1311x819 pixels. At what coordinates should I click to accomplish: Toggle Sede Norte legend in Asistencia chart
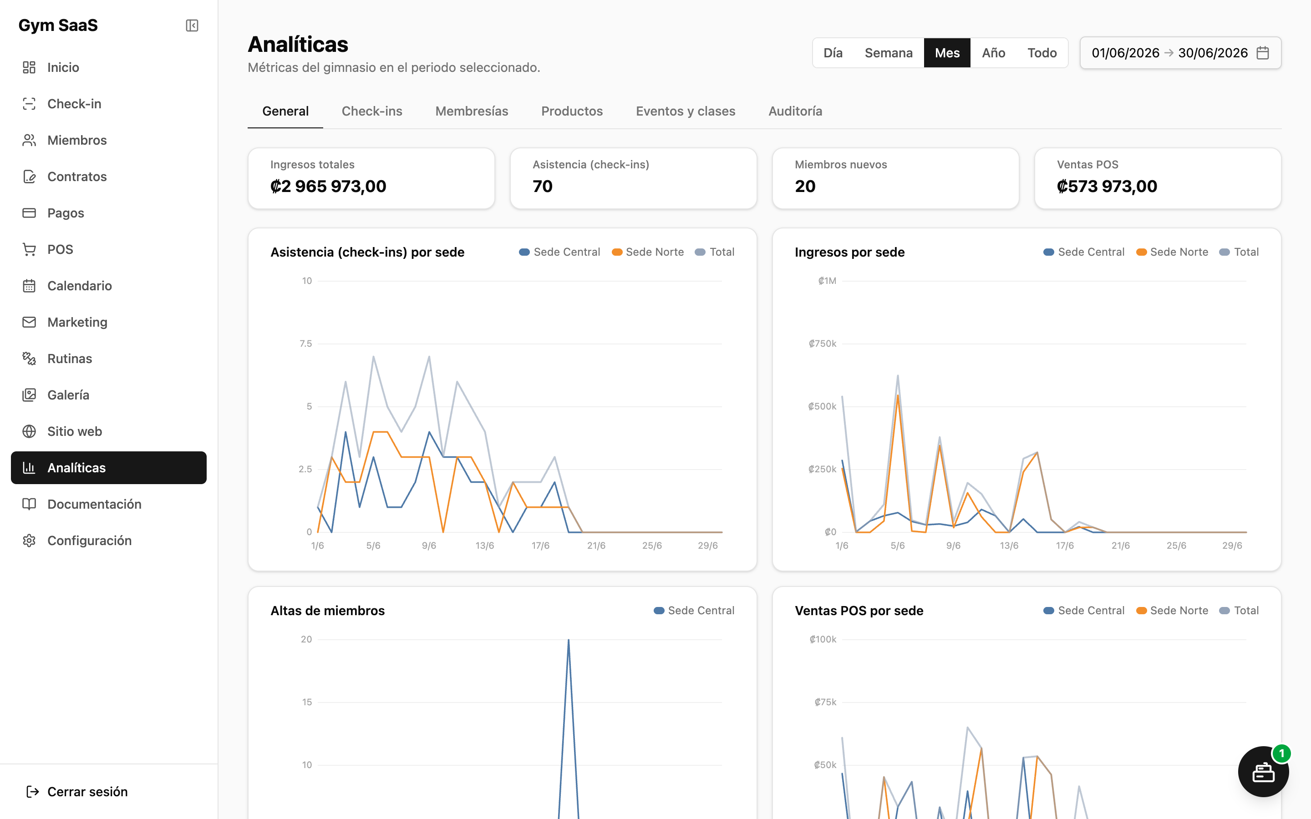tap(647, 252)
